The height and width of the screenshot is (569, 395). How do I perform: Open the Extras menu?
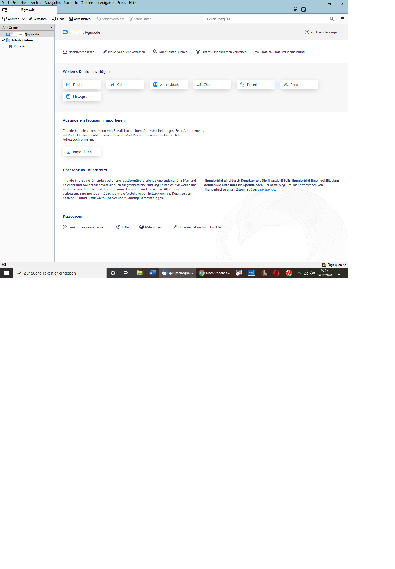[x=122, y=3]
